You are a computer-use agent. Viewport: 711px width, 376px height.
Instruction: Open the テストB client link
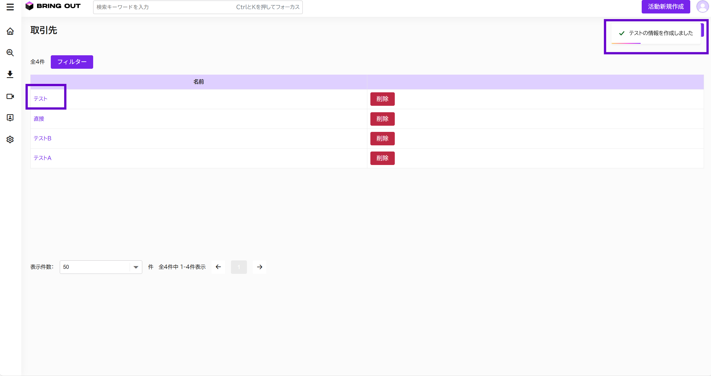(x=43, y=138)
